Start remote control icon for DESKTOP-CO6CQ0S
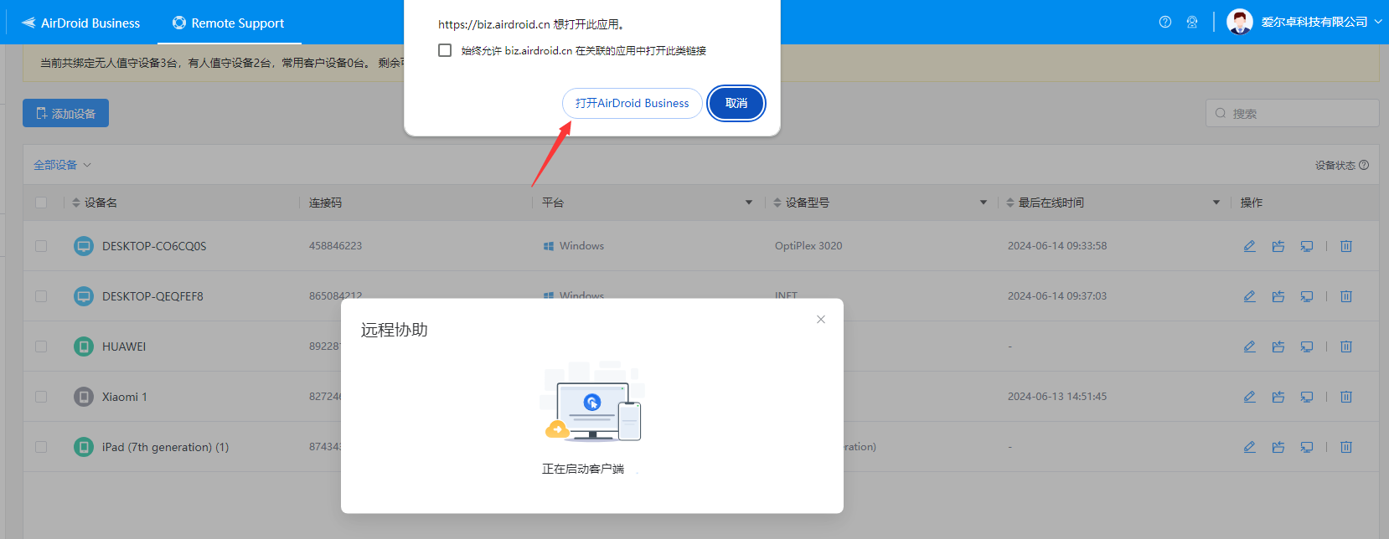Screen dimensions: 1389x539 [x=1306, y=246]
